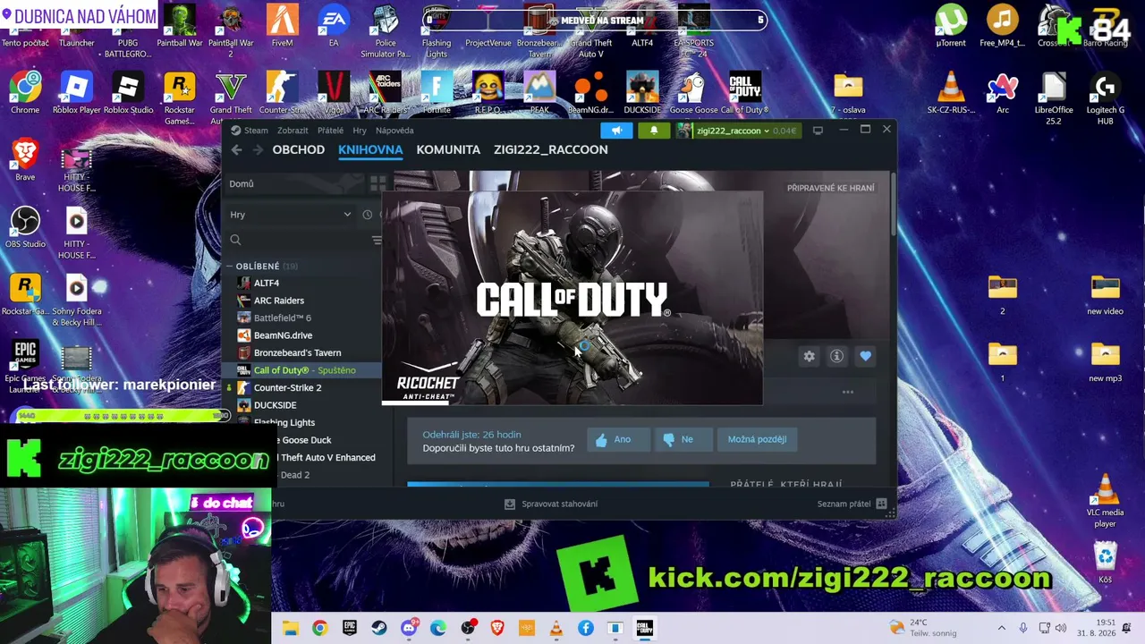Open the ZIGI222_RACCOON profile tab
Screen dimensions: 1145x644
[551, 149]
